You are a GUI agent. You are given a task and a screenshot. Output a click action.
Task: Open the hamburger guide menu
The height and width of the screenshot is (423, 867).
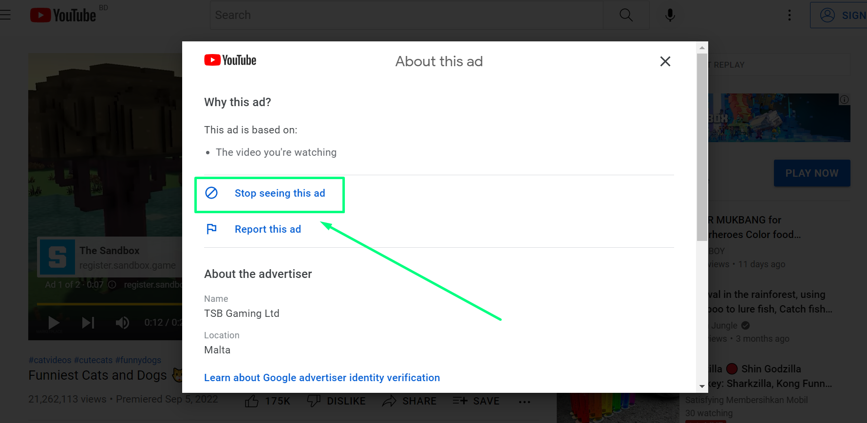coord(5,15)
